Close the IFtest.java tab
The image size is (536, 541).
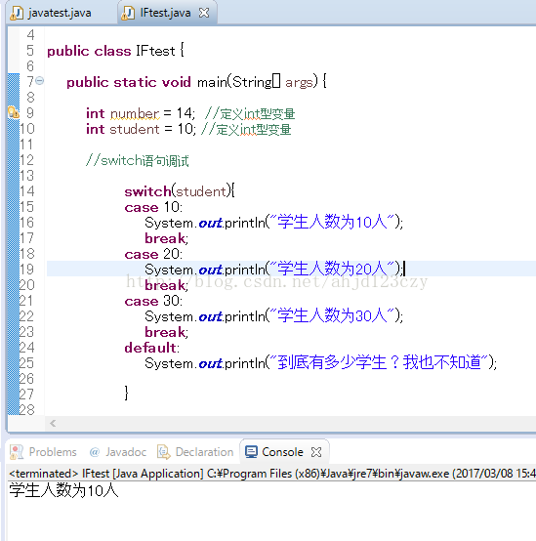[x=204, y=13]
